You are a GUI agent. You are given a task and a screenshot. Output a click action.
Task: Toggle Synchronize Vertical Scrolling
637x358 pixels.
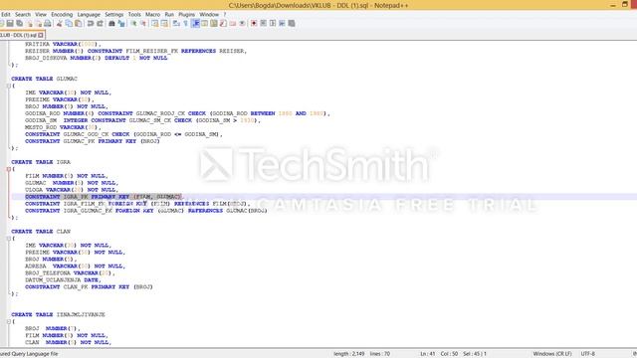tap(155, 24)
